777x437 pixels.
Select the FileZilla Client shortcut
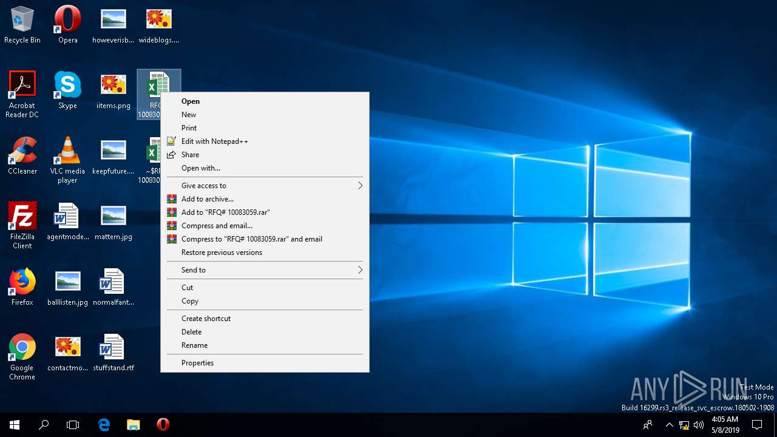click(x=22, y=225)
